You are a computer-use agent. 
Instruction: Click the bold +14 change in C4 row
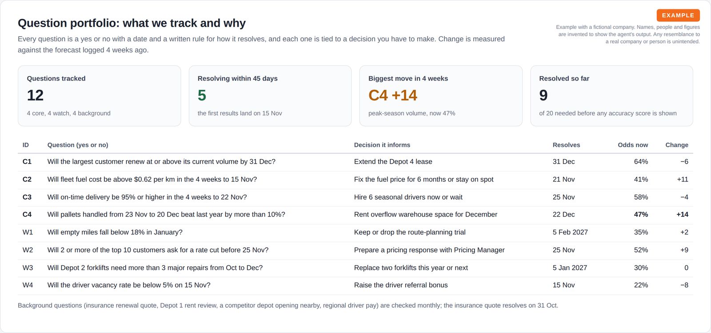pos(682,215)
